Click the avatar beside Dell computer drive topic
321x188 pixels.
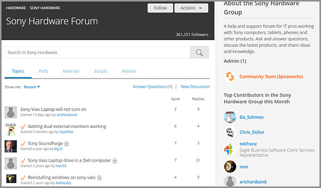(x=11, y=163)
